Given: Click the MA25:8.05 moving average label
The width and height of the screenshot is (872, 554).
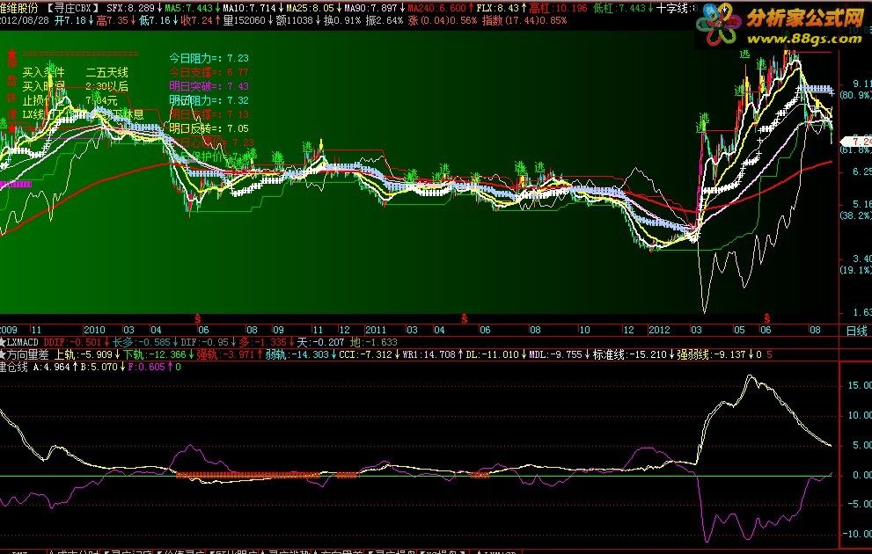Looking at the screenshot, I should tap(311, 8).
